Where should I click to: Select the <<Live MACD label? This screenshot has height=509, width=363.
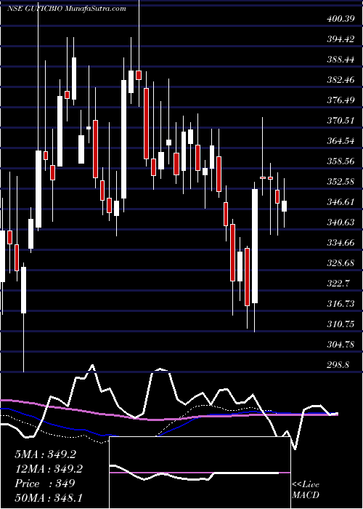[306, 490]
